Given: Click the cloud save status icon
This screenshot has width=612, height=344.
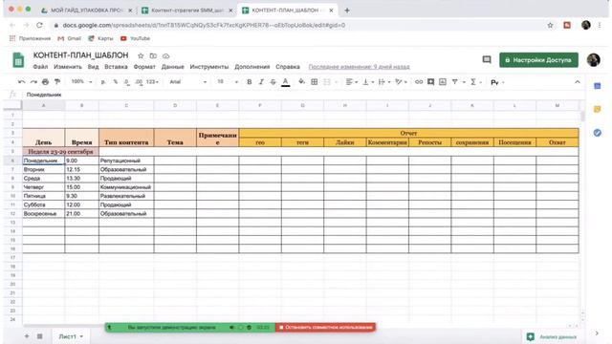Looking at the screenshot, I should click(165, 55).
